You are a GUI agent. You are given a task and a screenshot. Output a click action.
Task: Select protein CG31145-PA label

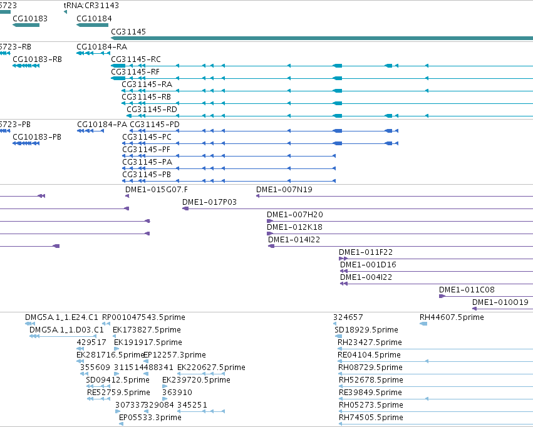[x=147, y=162]
